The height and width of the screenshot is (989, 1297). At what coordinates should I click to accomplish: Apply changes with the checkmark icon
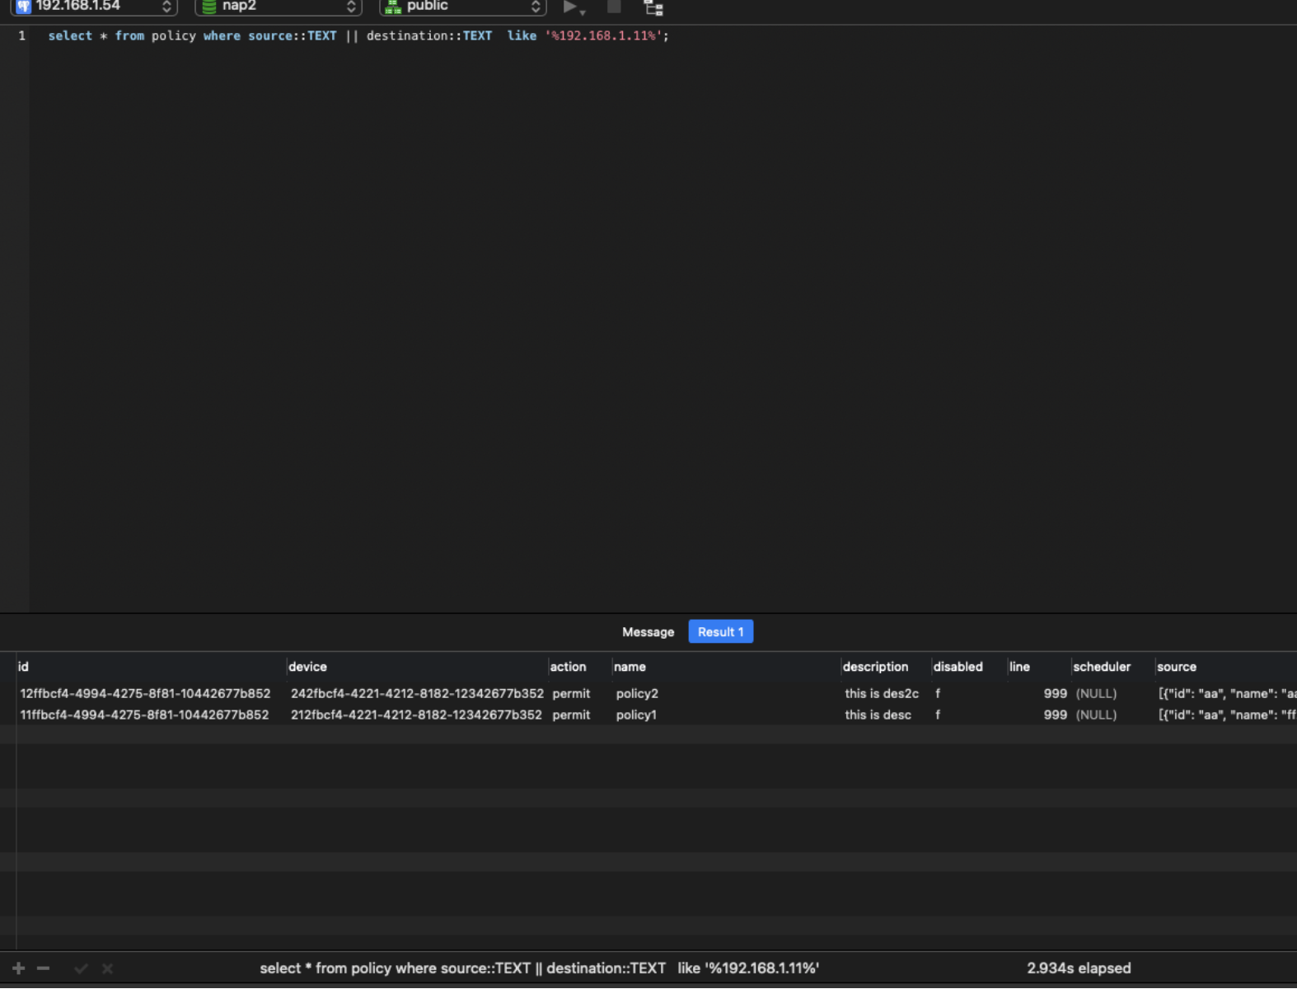[x=81, y=968]
